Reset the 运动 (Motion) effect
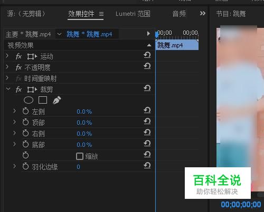Viewport: 264px width, 212px height. click(x=147, y=55)
